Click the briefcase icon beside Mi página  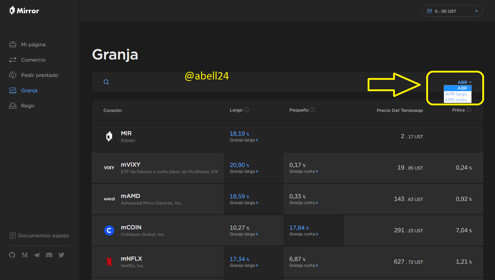click(x=13, y=44)
